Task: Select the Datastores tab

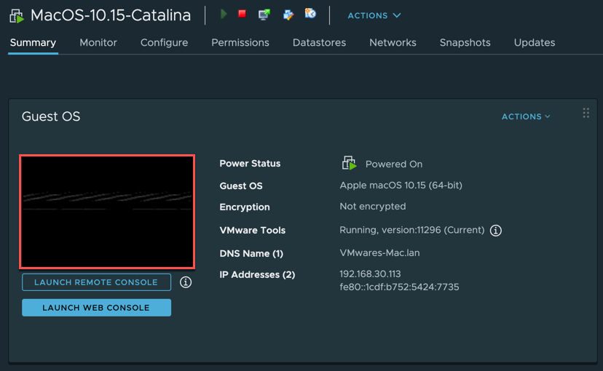Action: pos(319,43)
